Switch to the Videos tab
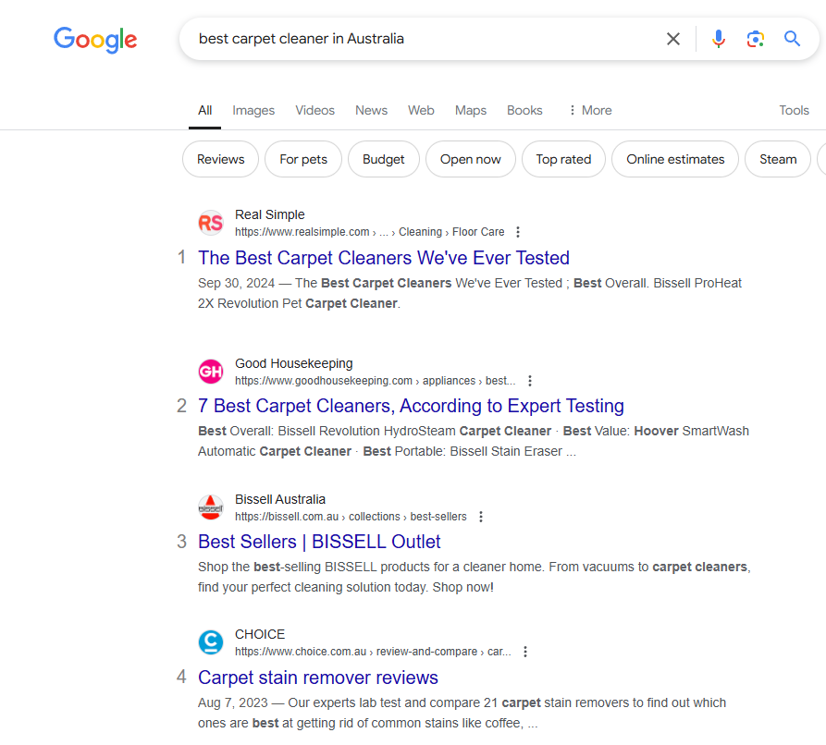This screenshot has height=745, width=826. tap(315, 111)
